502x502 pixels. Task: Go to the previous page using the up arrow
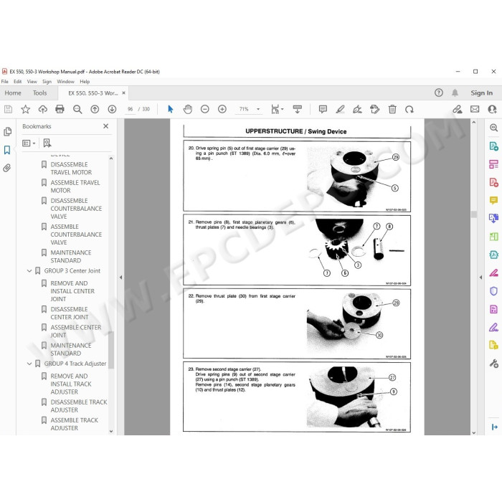[x=95, y=109]
